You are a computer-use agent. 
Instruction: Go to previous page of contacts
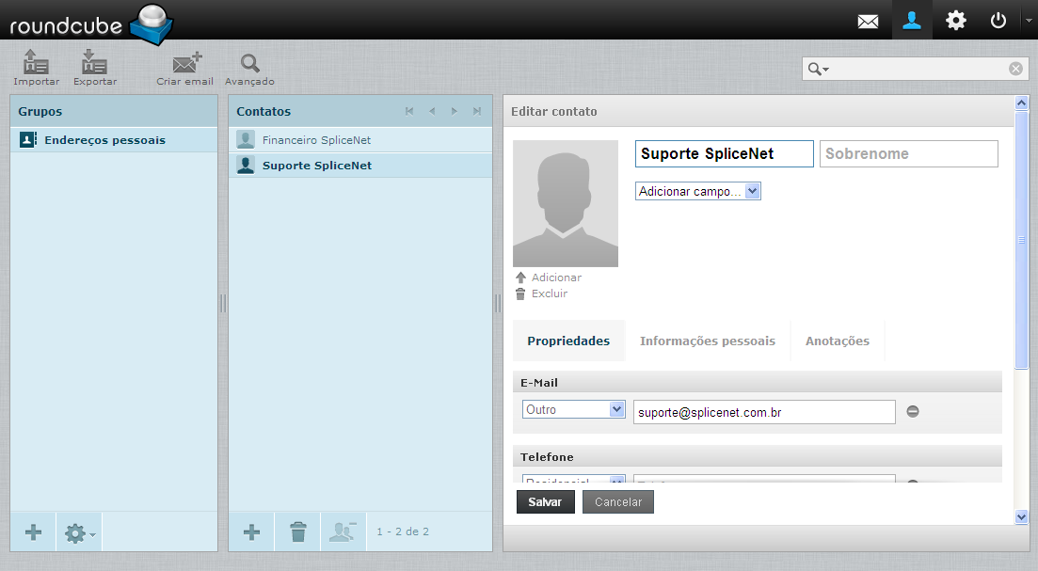(432, 111)
